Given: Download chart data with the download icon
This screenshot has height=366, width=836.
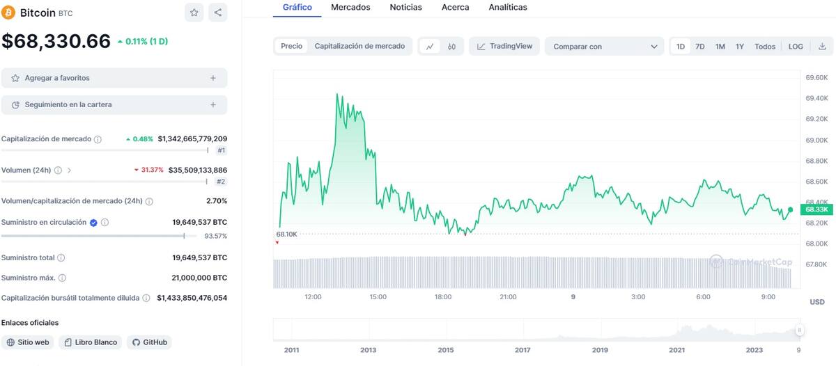Looking at the screenshot, I should tap(822, 47).
